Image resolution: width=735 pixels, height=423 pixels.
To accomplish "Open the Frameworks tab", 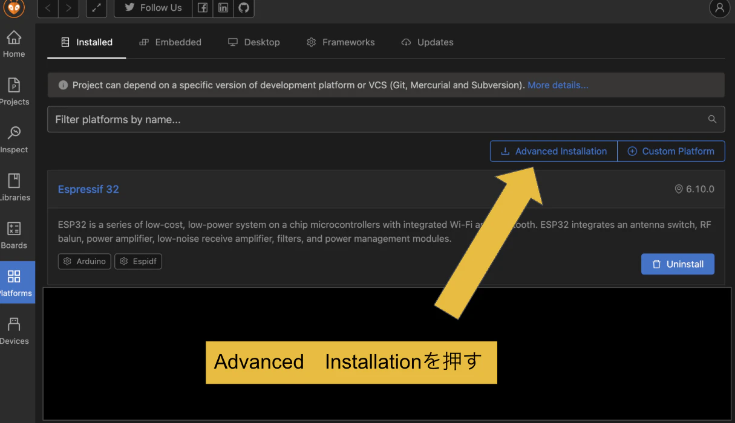I will (x=341, y=42).
